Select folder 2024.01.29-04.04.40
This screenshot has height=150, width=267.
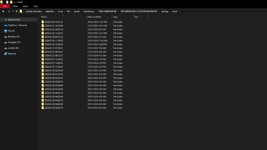coord(54,104)
